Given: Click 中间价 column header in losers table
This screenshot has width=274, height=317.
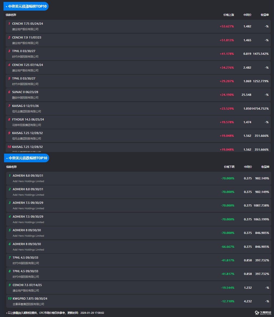Looking at the screenshot, I should click(x=248, y=167).
